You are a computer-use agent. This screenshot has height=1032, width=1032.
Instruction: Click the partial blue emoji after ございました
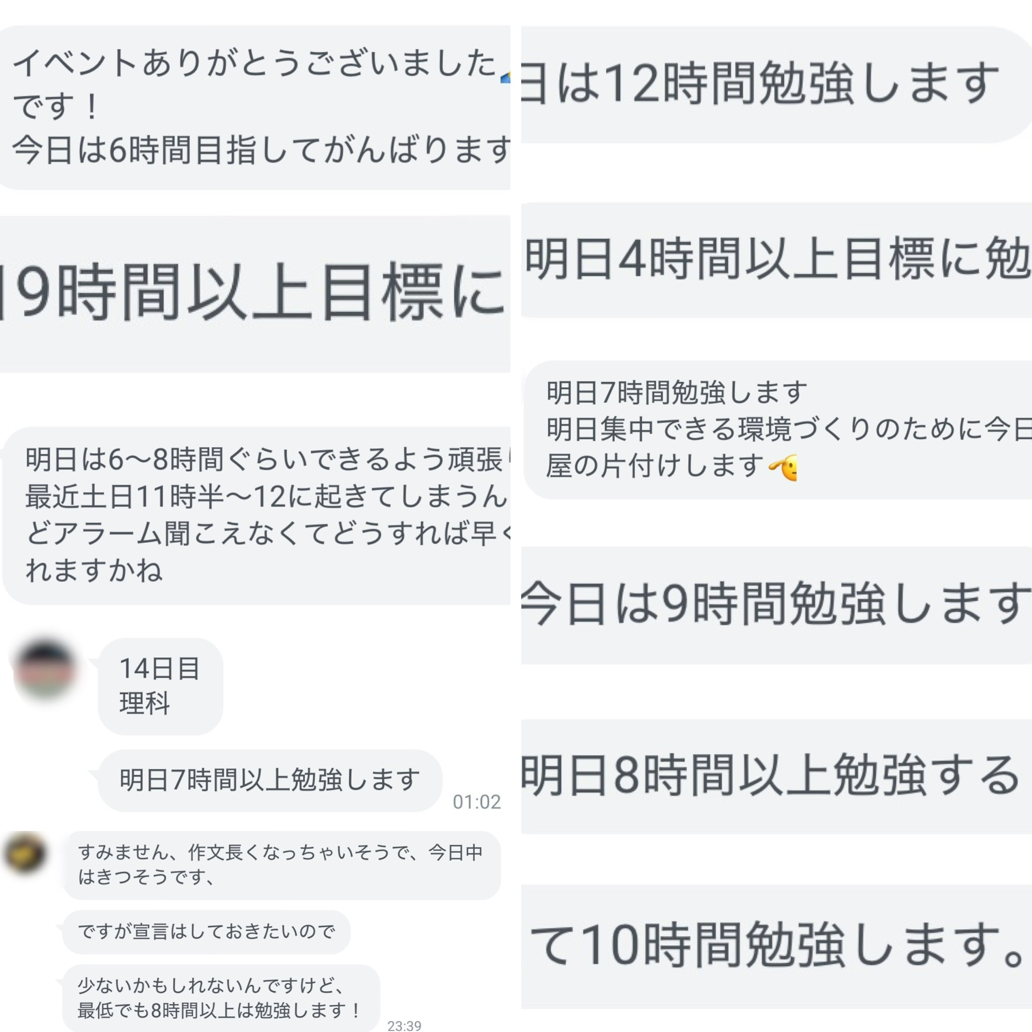(506, 78)
